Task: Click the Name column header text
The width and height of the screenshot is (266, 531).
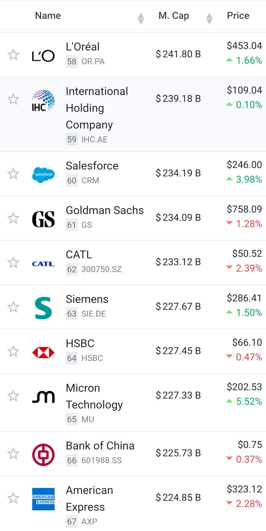Action: pyautogui.click(x=48, y=16)
